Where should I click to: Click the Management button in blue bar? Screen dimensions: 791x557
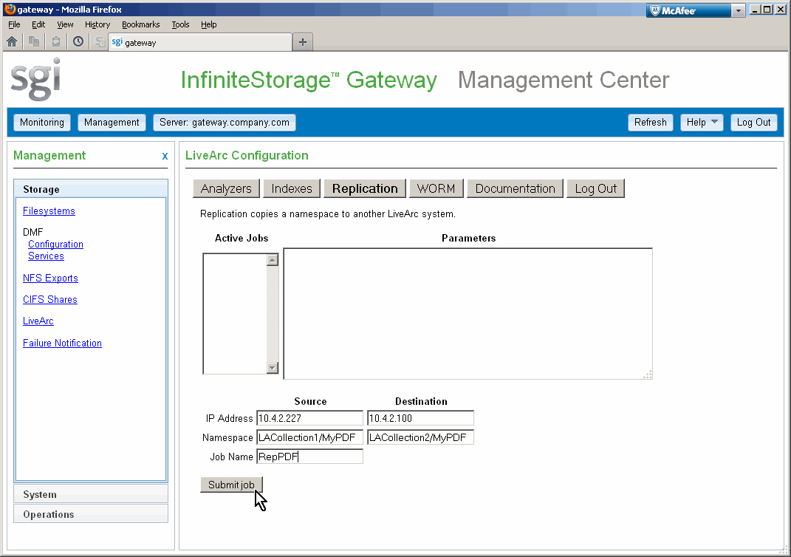[x=112, y=122]
